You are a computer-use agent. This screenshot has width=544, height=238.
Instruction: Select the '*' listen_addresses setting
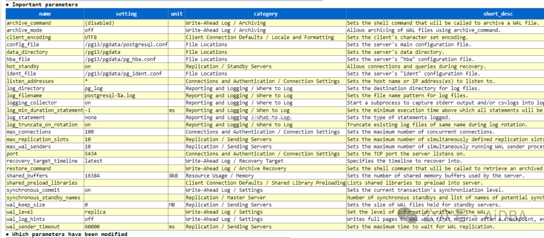tap(86, 81)
